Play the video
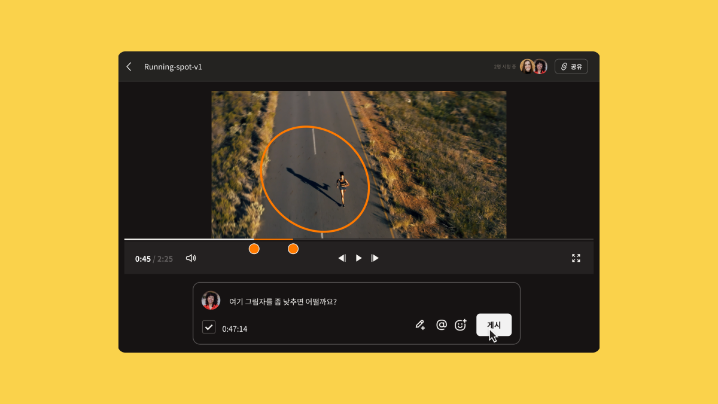 coord(358,258)
